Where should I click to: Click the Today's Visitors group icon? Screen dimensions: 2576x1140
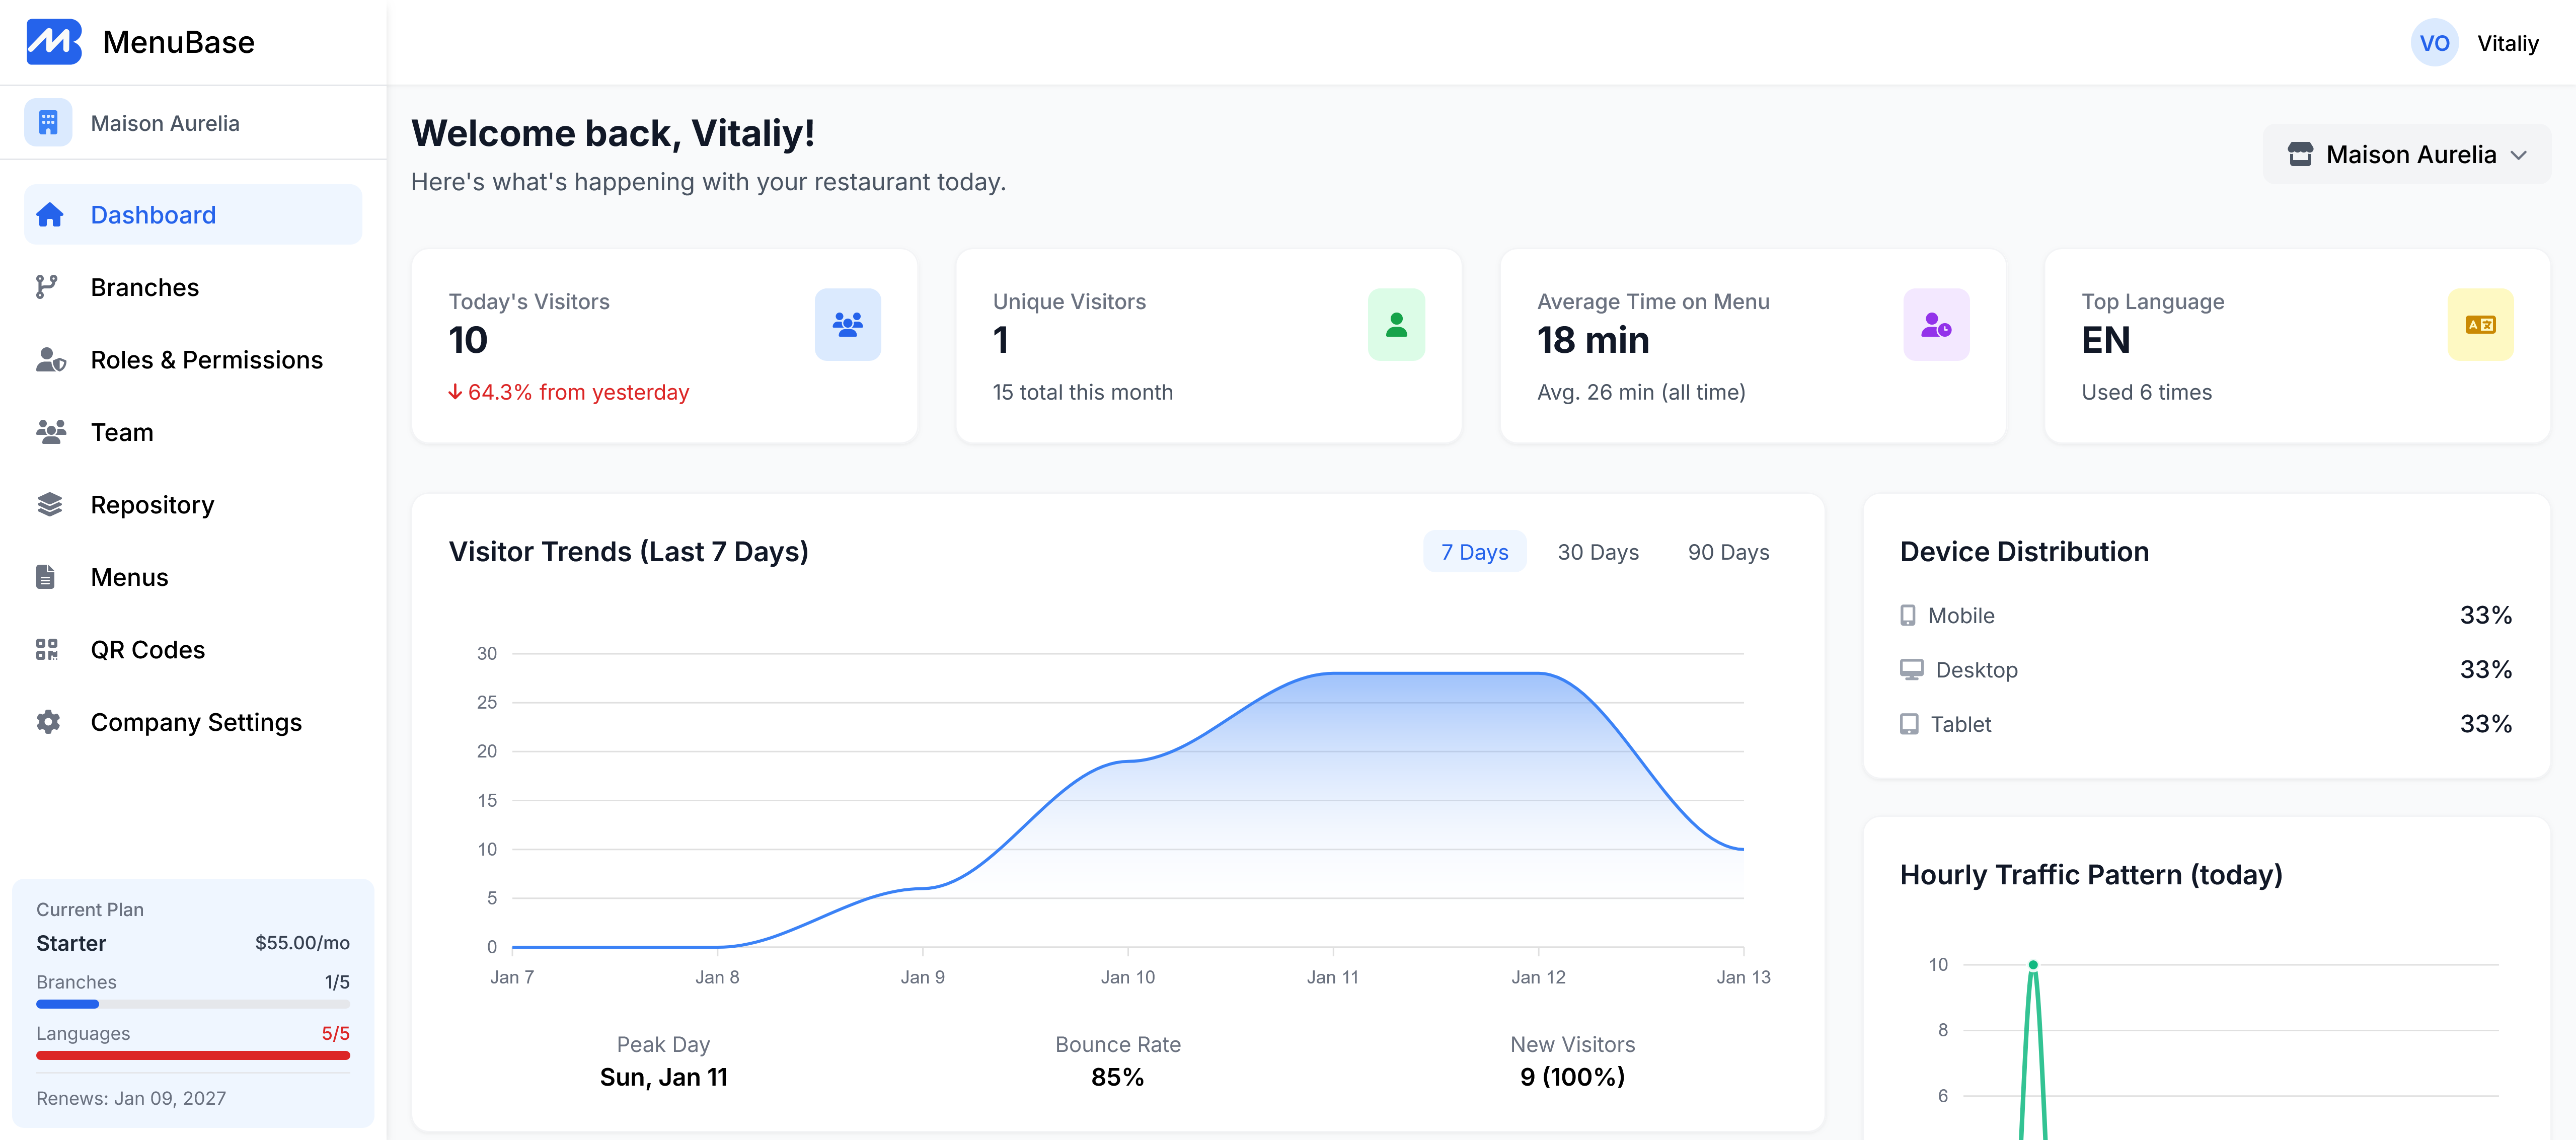tap(847, 324)
